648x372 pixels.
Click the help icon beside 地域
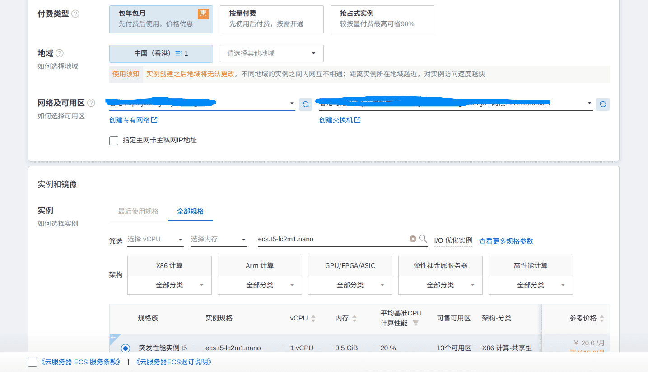[59, 53]
